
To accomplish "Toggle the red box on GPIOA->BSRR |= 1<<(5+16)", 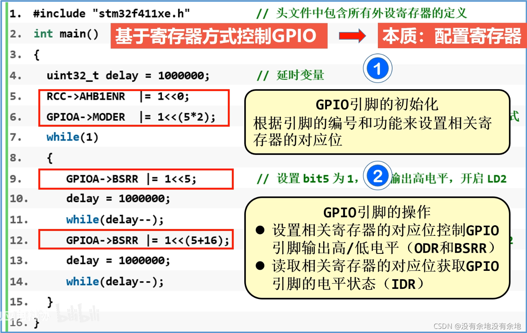I will (x=137, y=239).
